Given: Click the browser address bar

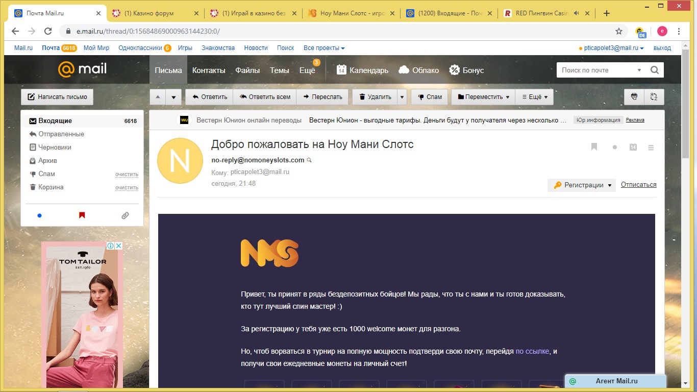Looking at the screenshot, I should [x=337, y=31].
